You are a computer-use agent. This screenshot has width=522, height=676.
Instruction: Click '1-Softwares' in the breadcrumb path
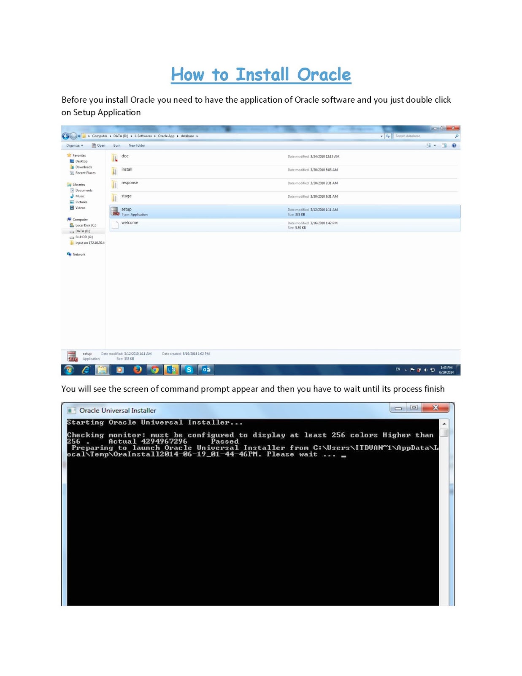[143, 136]
